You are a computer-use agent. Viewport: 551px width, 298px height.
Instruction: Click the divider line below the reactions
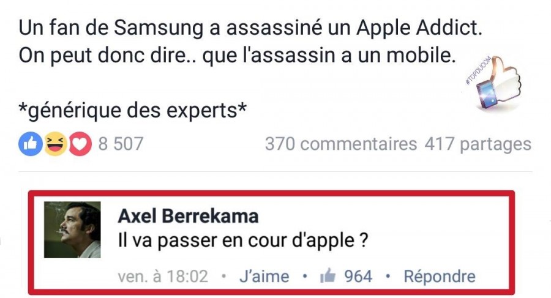coord(275,172)
